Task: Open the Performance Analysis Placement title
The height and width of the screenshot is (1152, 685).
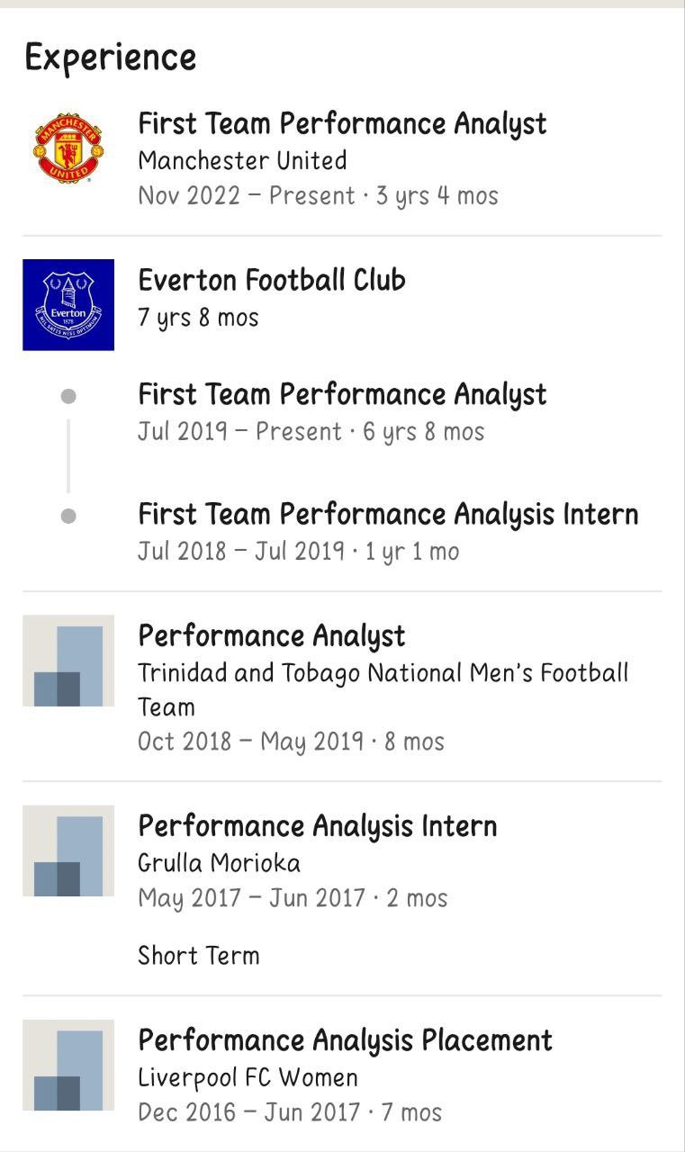Action: (345, 1040)
